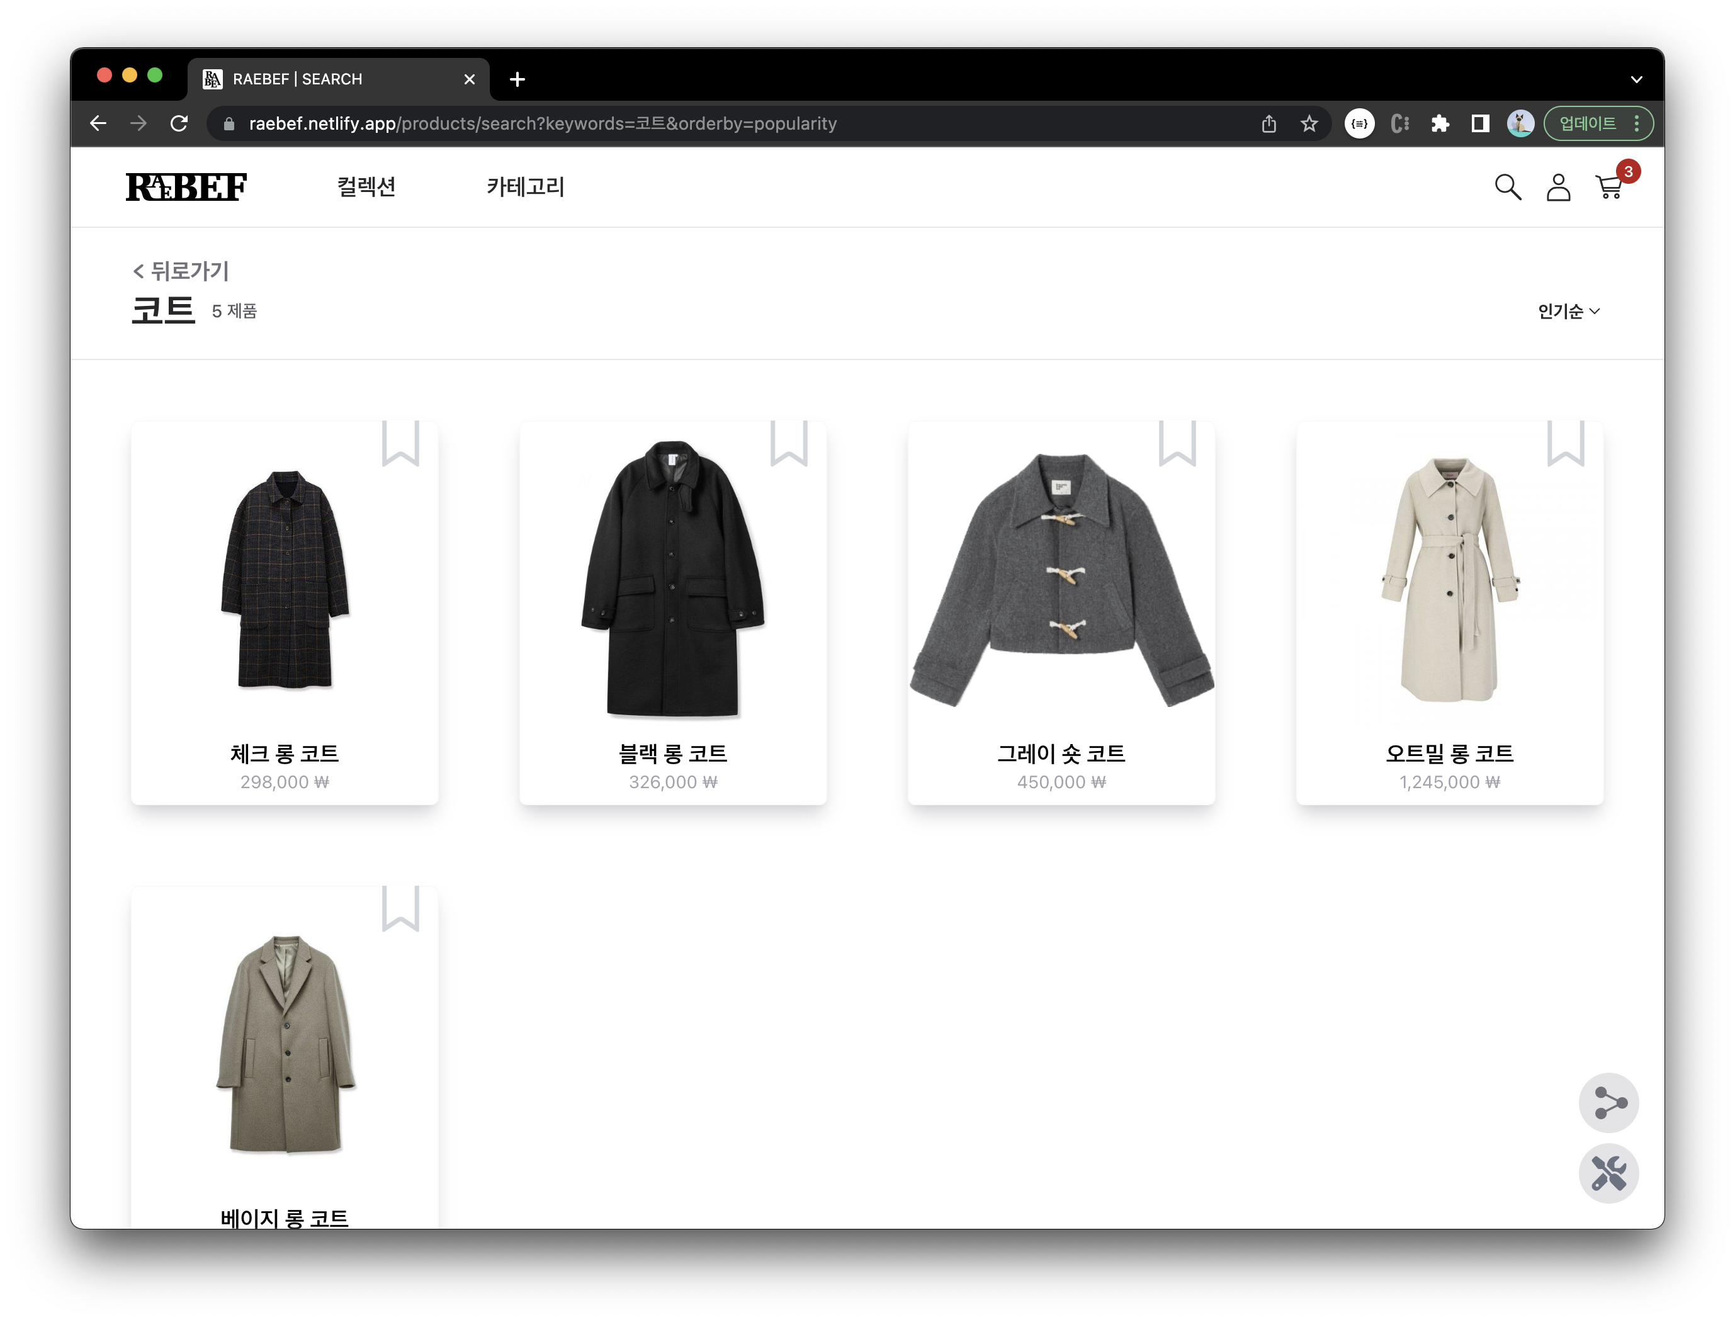Bookmark the 그레이 숏 코트 product

pyautogui.click(x=1177, y=444)
